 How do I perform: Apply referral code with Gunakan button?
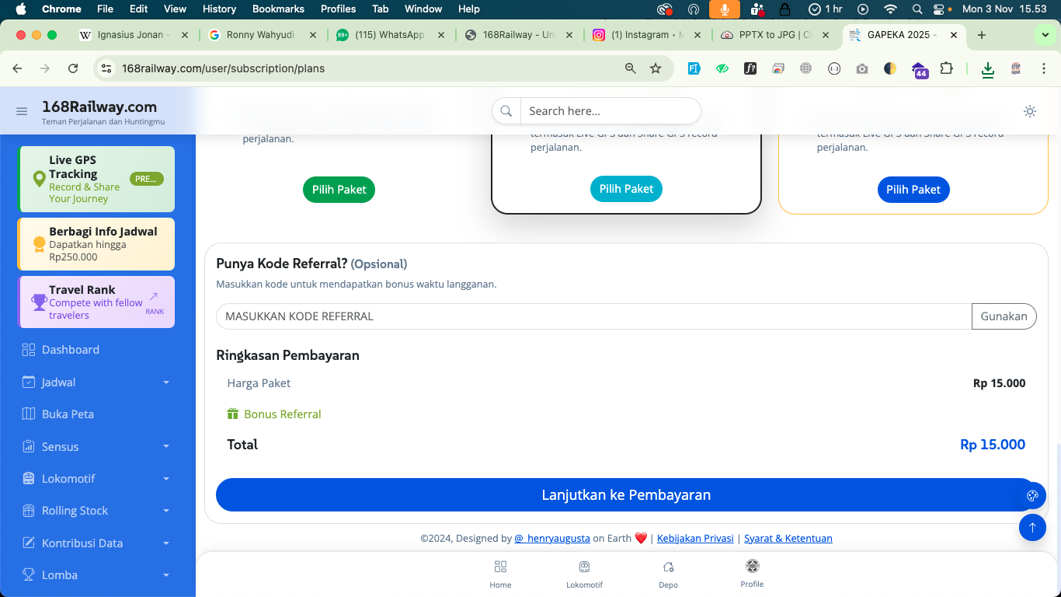[x=1004, y=316]
